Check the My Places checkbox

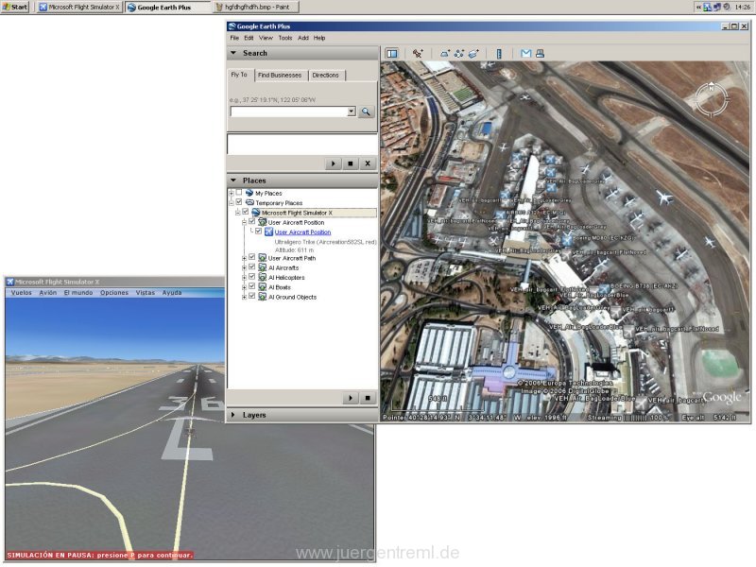click(239, 193)
